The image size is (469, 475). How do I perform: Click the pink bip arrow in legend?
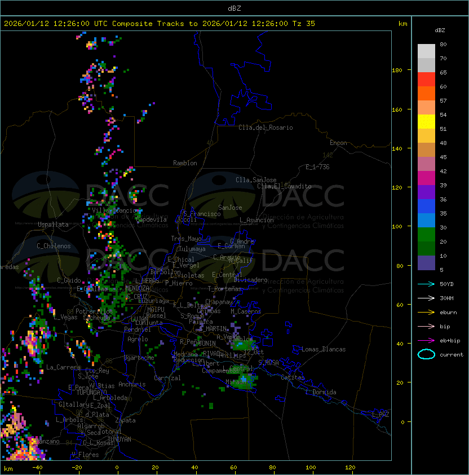click(x=426, y=326)
